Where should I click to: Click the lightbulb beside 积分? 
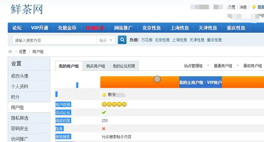click(x=104, y=95)
